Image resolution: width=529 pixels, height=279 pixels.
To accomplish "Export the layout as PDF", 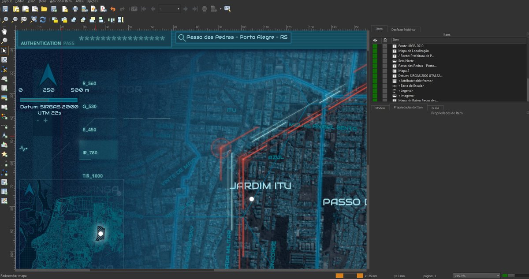I will [x=102, y=9].
